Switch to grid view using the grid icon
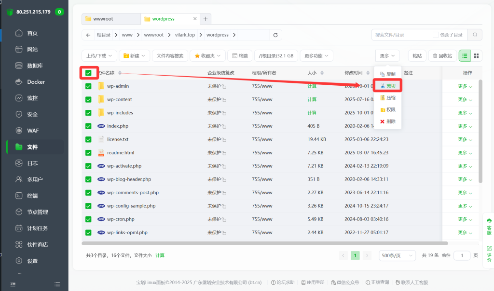The image size is (494, 291). tap(476, 55)
